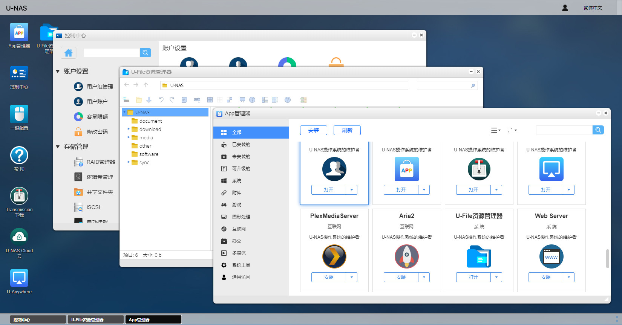Click the preview icon in U-File toolbar
Screen dimensions: 622x325
coord(242,100)
